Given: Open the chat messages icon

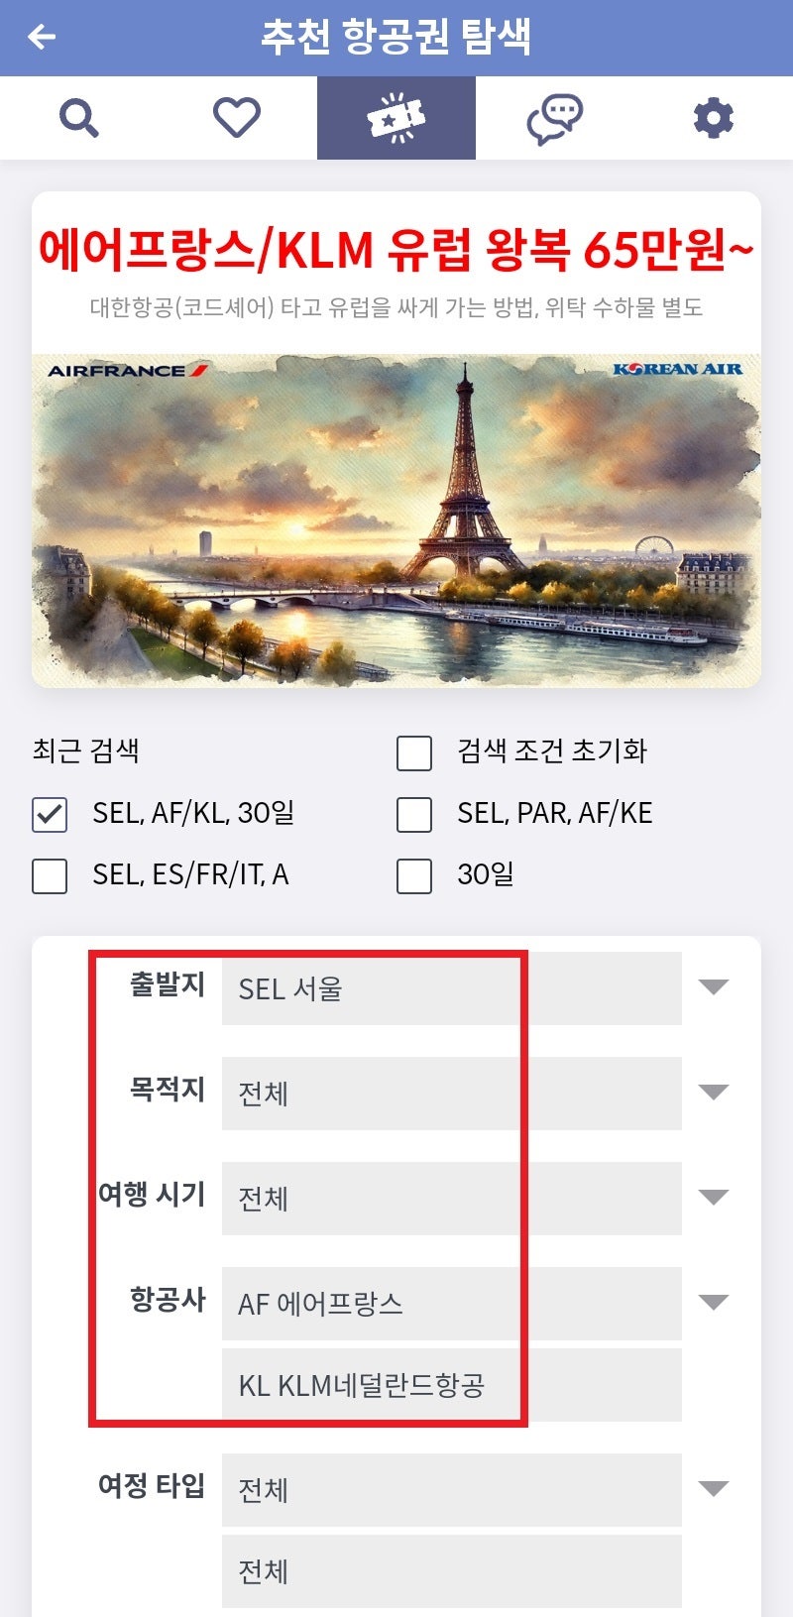Looking at the screenshot, I should click(x=554, y=116).
